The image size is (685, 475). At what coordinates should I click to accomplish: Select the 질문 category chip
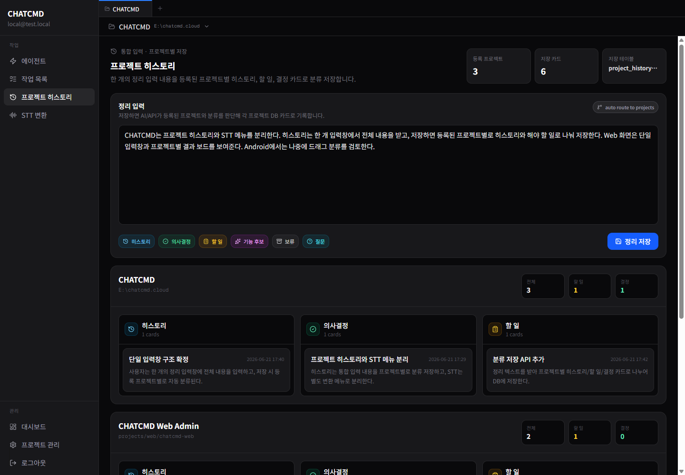(x=316, y=241)
